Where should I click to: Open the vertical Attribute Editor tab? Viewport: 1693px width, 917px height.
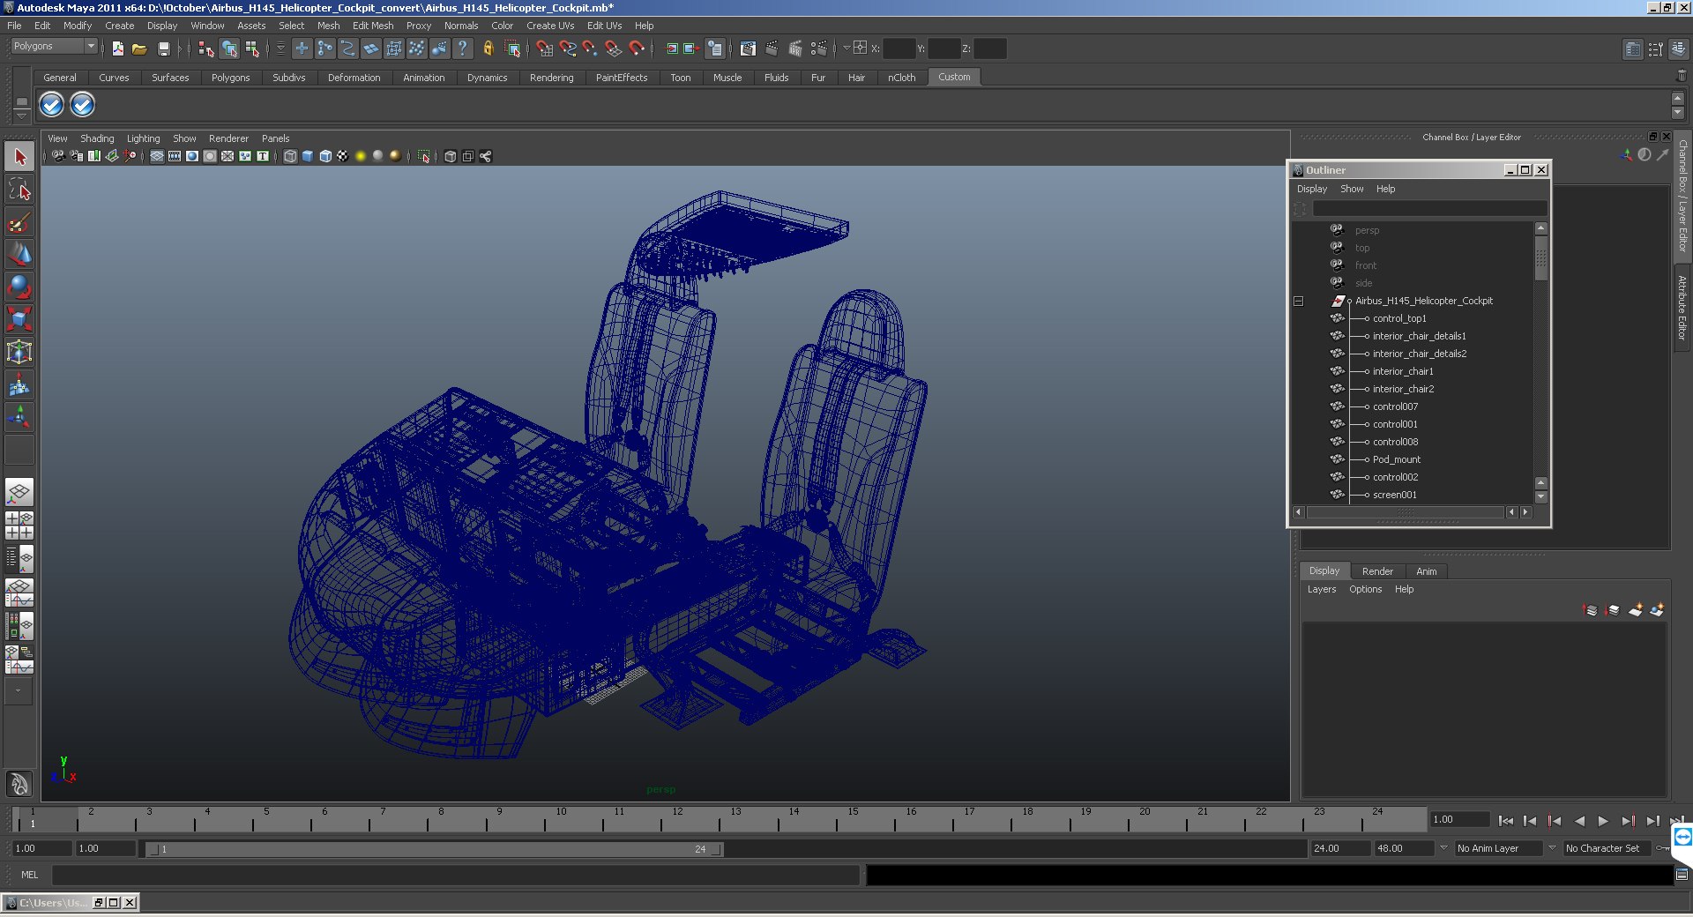1682,308
